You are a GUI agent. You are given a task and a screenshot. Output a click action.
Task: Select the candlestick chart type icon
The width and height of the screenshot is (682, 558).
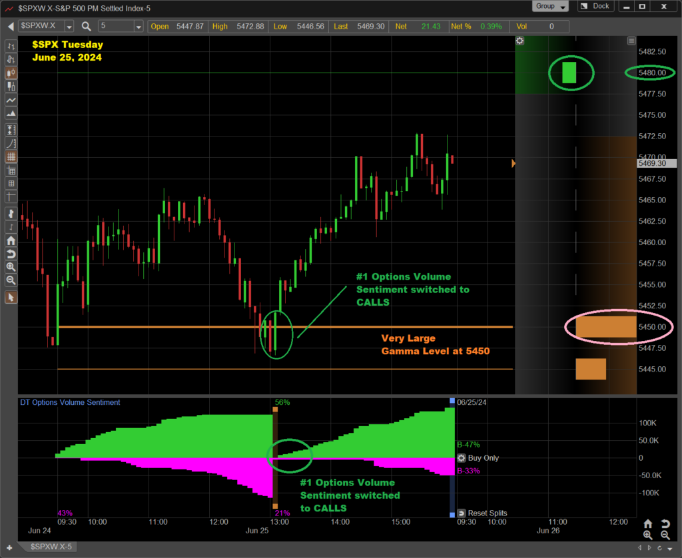click(11, 73)
